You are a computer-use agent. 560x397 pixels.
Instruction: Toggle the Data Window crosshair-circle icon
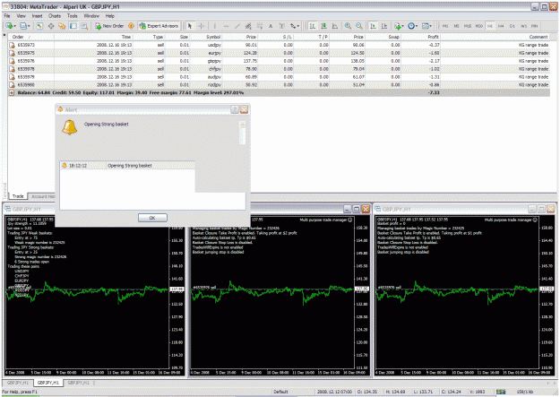click(51, 26)
